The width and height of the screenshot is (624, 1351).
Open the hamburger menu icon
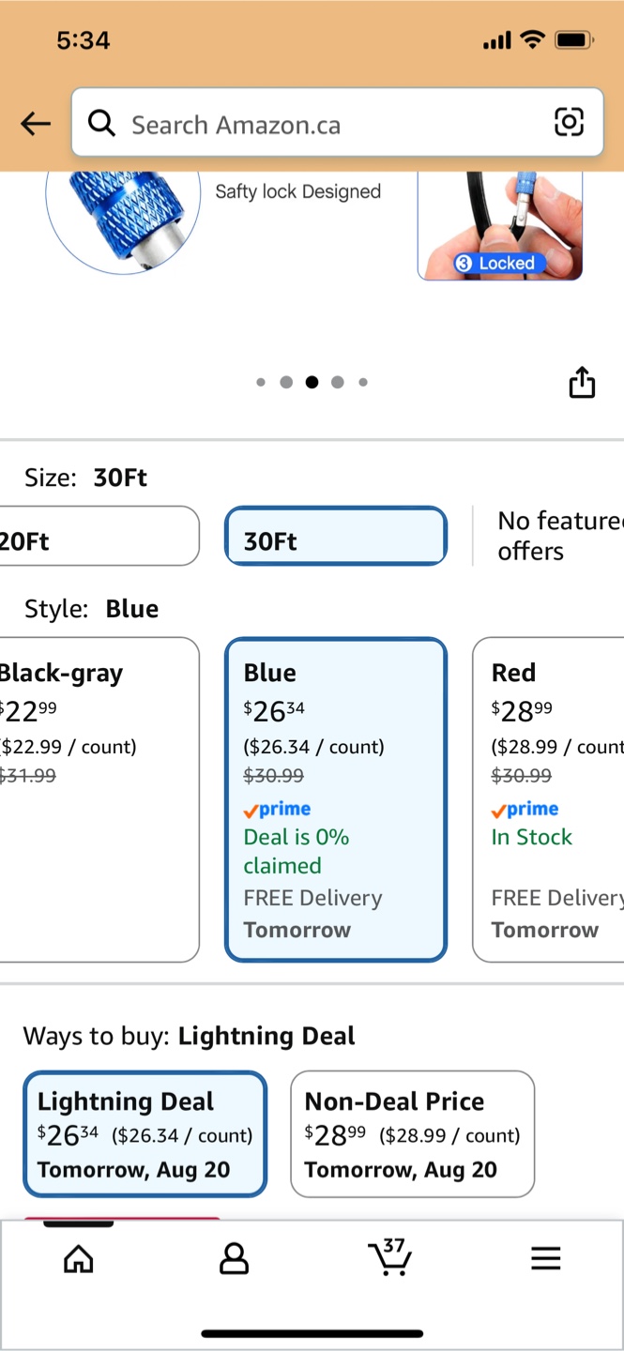[x=545, y=1258]
